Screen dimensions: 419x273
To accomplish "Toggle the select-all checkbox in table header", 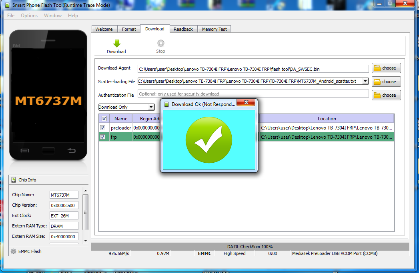I will pos(104,118).
